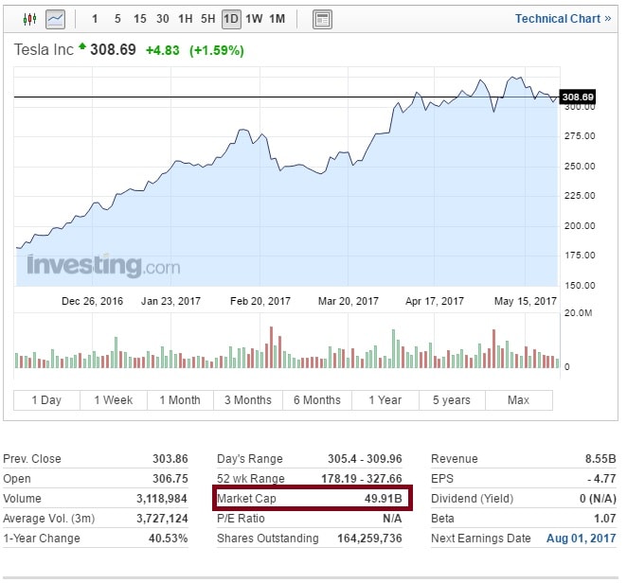This screenshot has height=583, width=627.
Task: Show the 1 Day time range
Action: (46, 400)
